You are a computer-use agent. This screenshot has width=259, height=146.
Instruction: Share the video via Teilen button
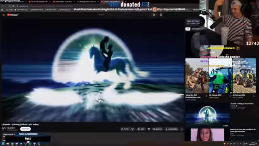click(x=141, y=129)
